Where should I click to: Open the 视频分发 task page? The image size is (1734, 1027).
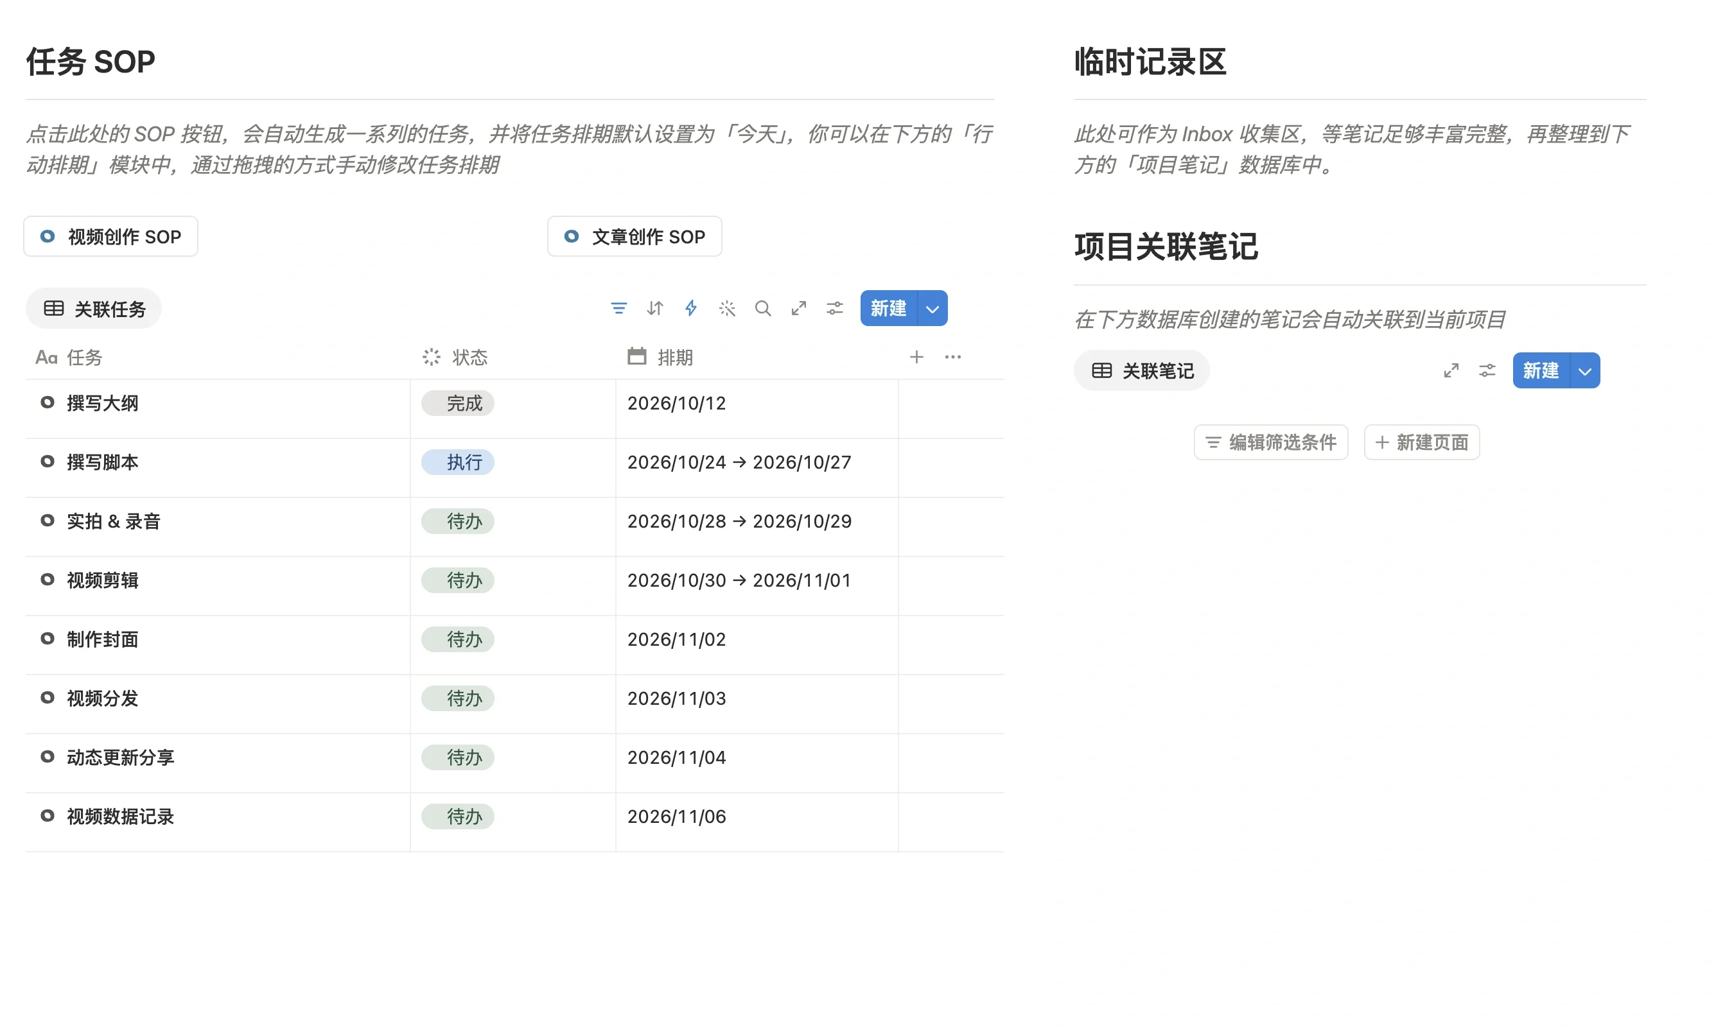[x=103, y=698]
